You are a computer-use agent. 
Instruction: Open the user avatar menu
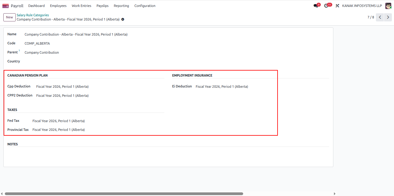coord(388,6)
